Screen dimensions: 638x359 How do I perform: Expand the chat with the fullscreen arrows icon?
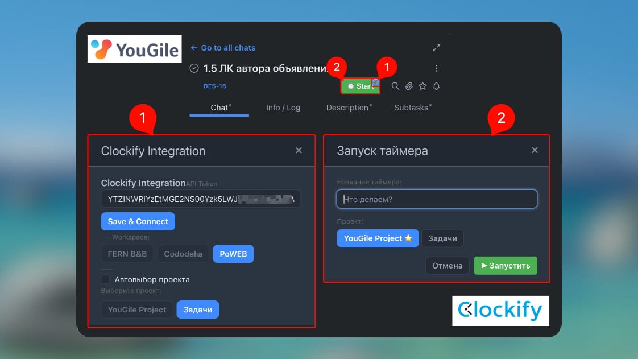[436, 48]
